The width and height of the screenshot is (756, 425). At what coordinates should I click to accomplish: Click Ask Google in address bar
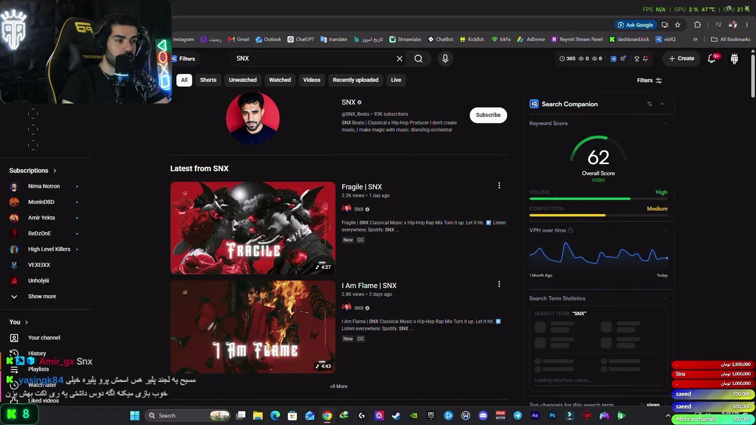pos(635,25)
